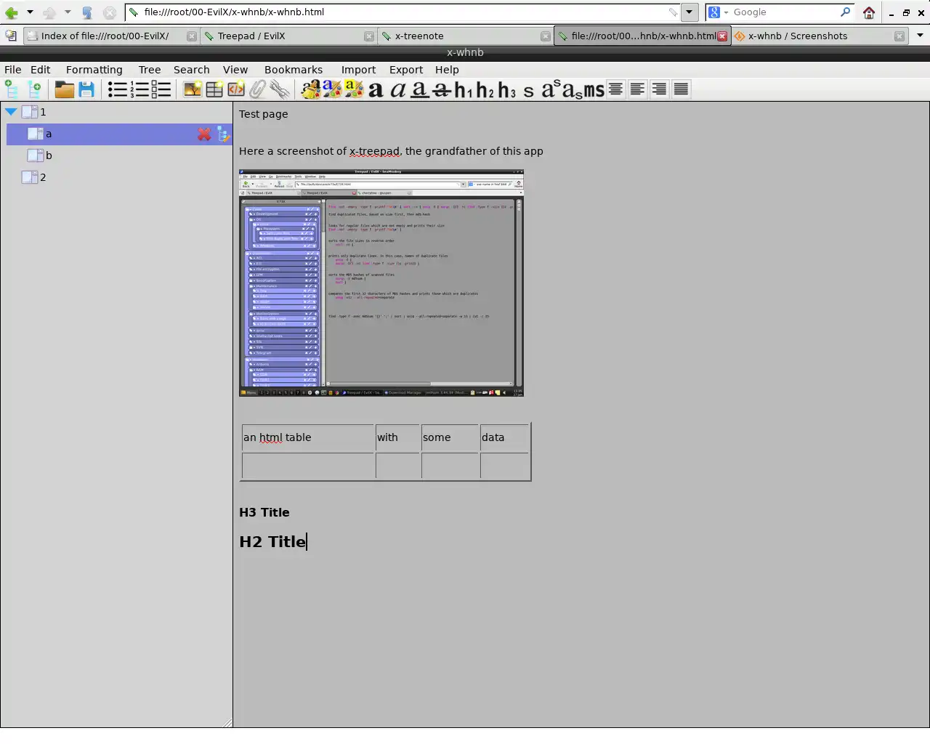
Task: Insert a hyperlink with chain icon
Action: (x=280, y=89)
